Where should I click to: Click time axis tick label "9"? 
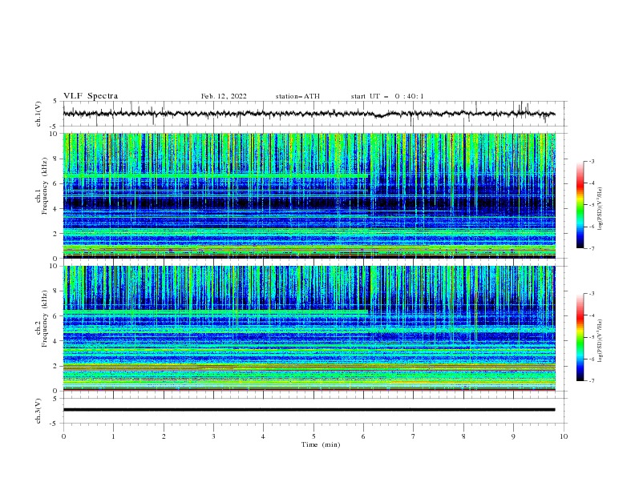coord(513,436)
